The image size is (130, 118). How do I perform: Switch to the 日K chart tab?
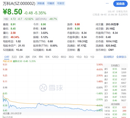pyautogui.click(x=21, y=57)
